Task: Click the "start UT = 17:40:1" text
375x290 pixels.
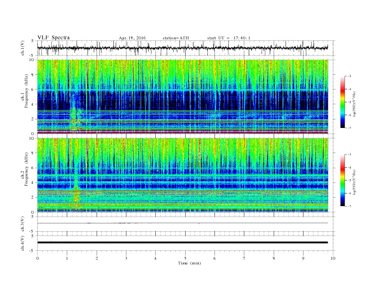Action: coord(229,38)
